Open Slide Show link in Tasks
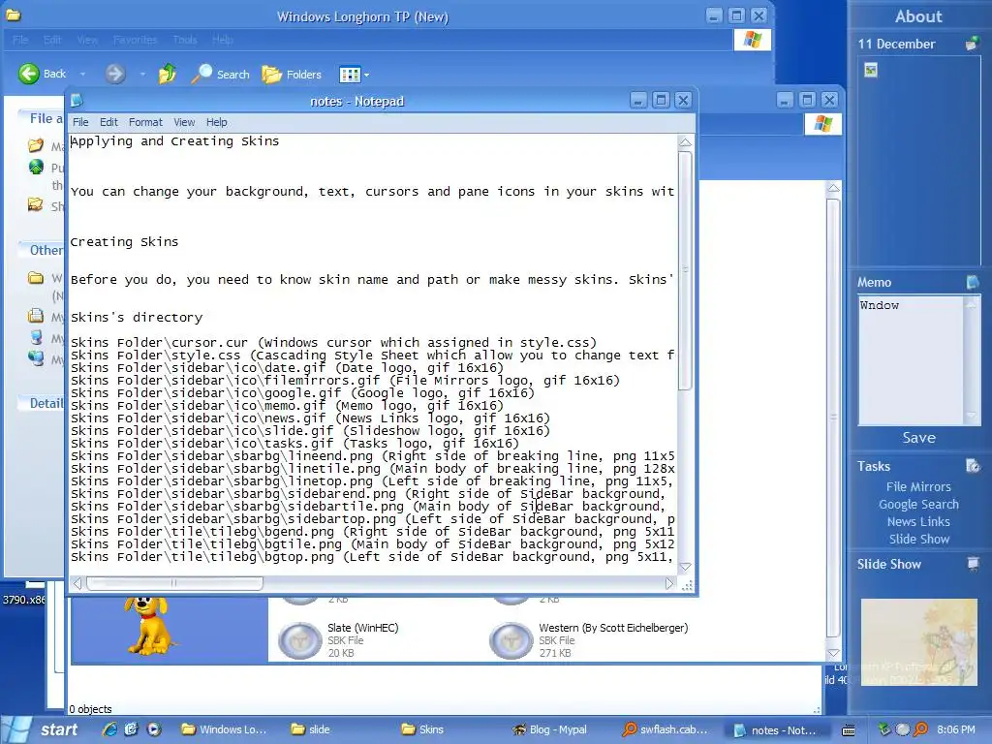The height and width of the screenshot is (744, 992). point(918,539)
